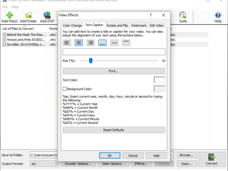Screen dimensions: 228x171
Task: Select the Horace.and.Pete file icon
Action: click(5, 40)
